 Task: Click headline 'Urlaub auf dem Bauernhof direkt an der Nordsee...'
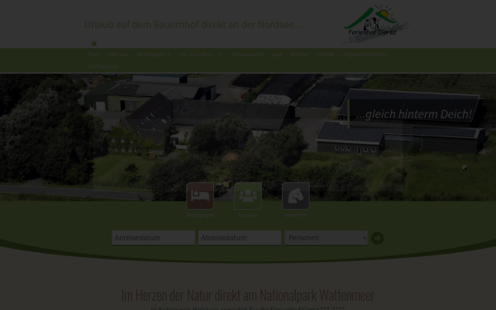(193, 24)
